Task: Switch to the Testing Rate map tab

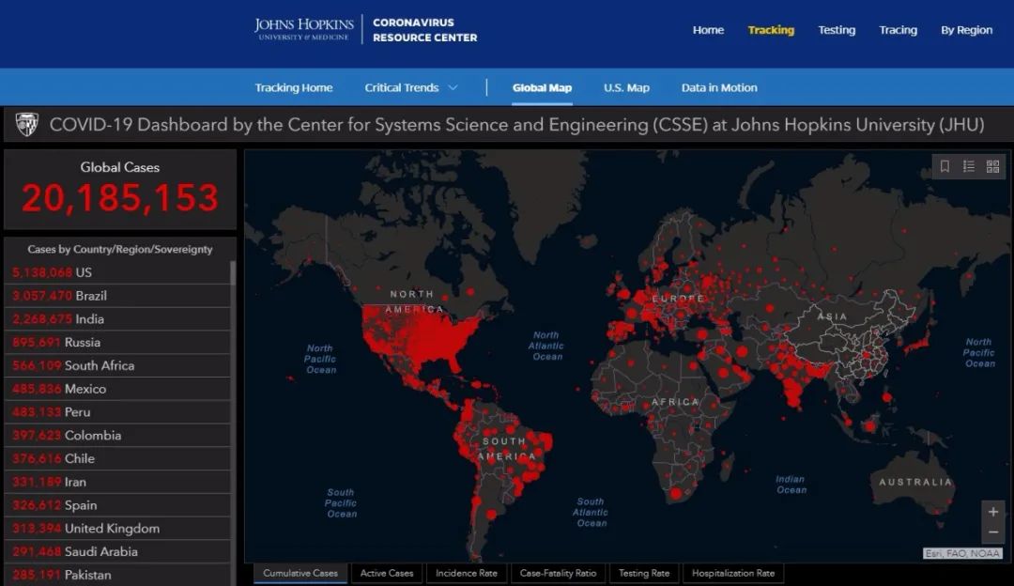Action: 644,573
